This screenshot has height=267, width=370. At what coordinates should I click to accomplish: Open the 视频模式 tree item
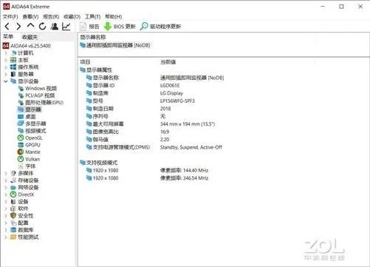(x=32, y=131)
